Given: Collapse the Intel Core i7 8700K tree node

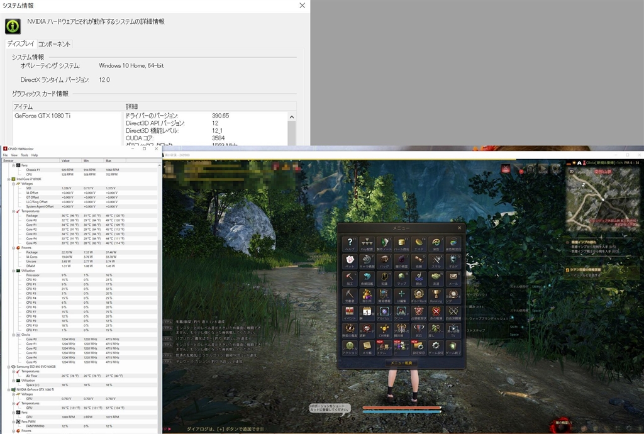Looking at the screenshot, I should pyautogui.click(x=9, y=179).
